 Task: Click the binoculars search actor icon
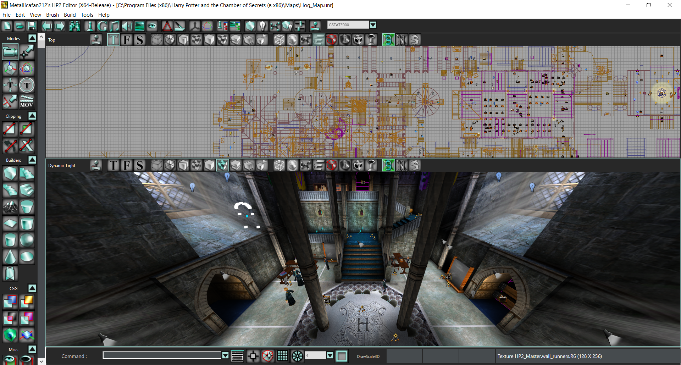(x=74, y=26)
